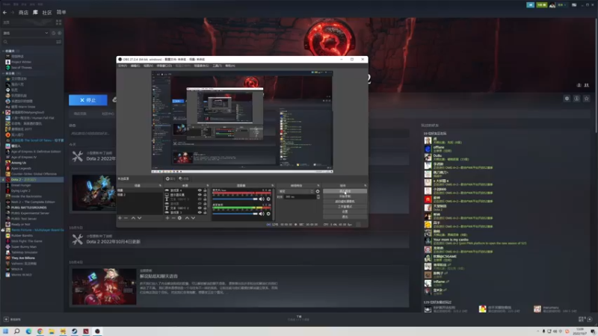
Task: Toggle visibility of bottom source row
Action: point(200,212)
